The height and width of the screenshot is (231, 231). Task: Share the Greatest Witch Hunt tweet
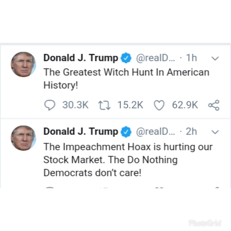point(214,105)
